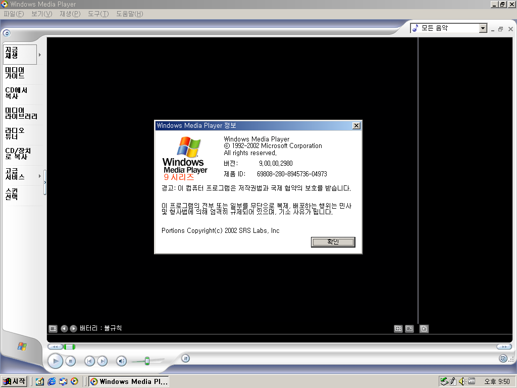The height and width of the screenshot is (388, 517).
Task: Switch video to full screen icon
Action: click(409, 328)
